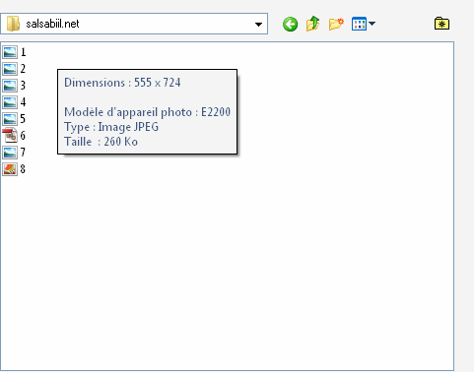
Task: Select image file 3
Action: click(10, 86)
